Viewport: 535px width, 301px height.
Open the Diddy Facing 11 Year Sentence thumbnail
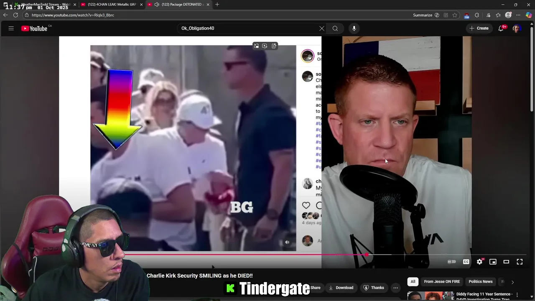pyautogui.click(x=431, y=296)
